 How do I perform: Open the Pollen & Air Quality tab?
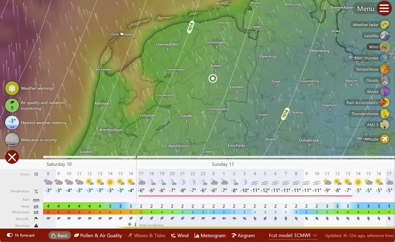tap(98, 236)
